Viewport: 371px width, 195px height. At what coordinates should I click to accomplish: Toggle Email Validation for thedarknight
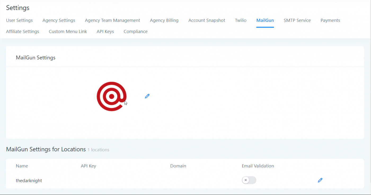point(249,180)
